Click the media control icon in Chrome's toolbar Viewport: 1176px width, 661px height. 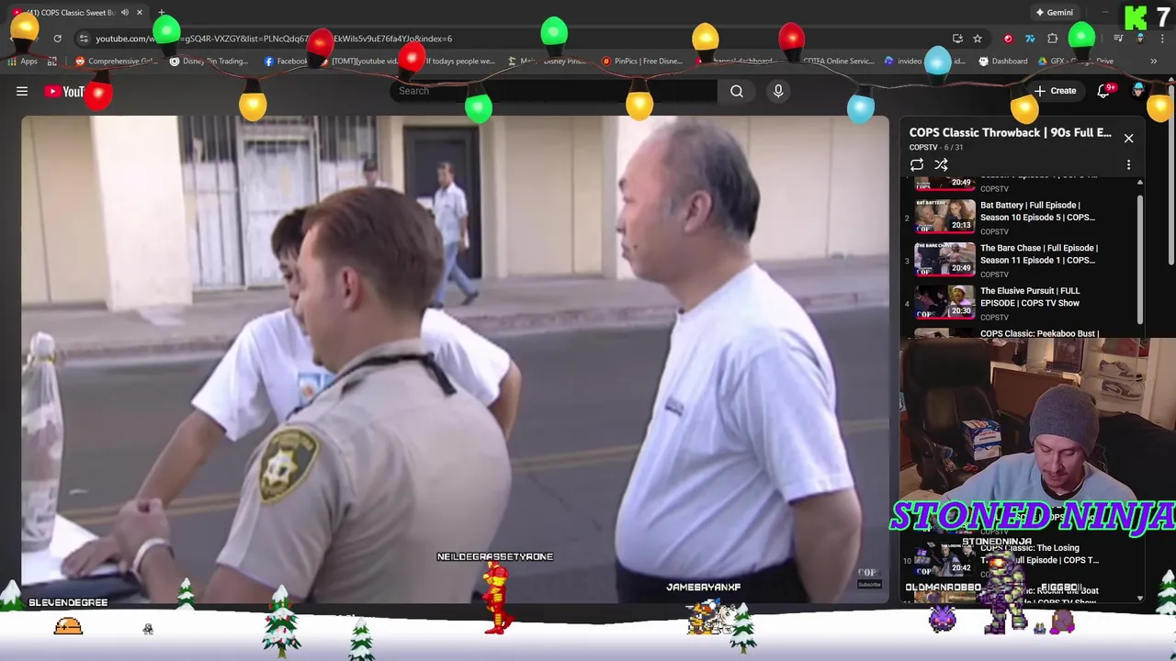pyautogui.click(x=1118, y=39)
